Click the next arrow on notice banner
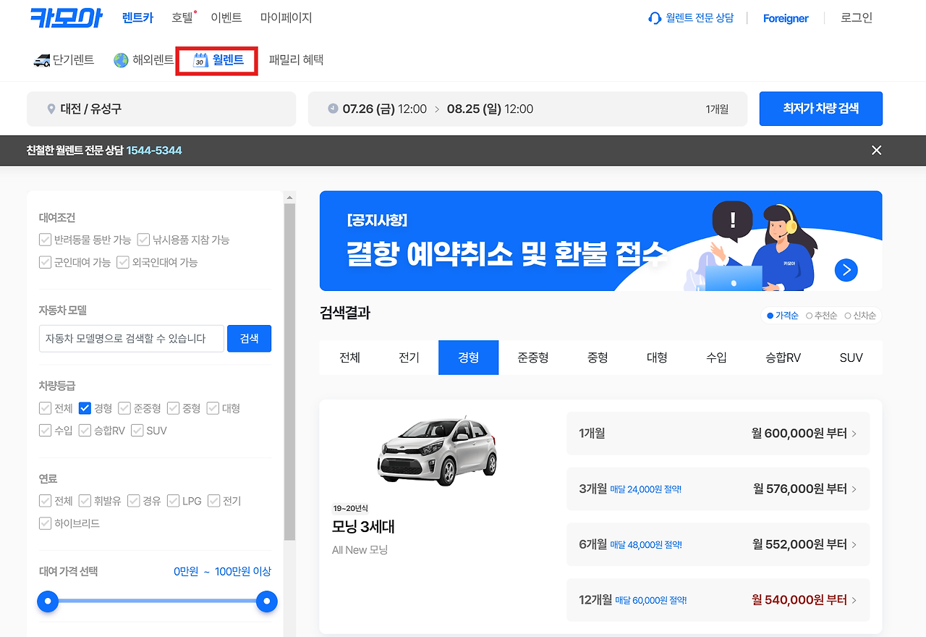The height and width of the screenshot is (637, 926). pos(846,270)
